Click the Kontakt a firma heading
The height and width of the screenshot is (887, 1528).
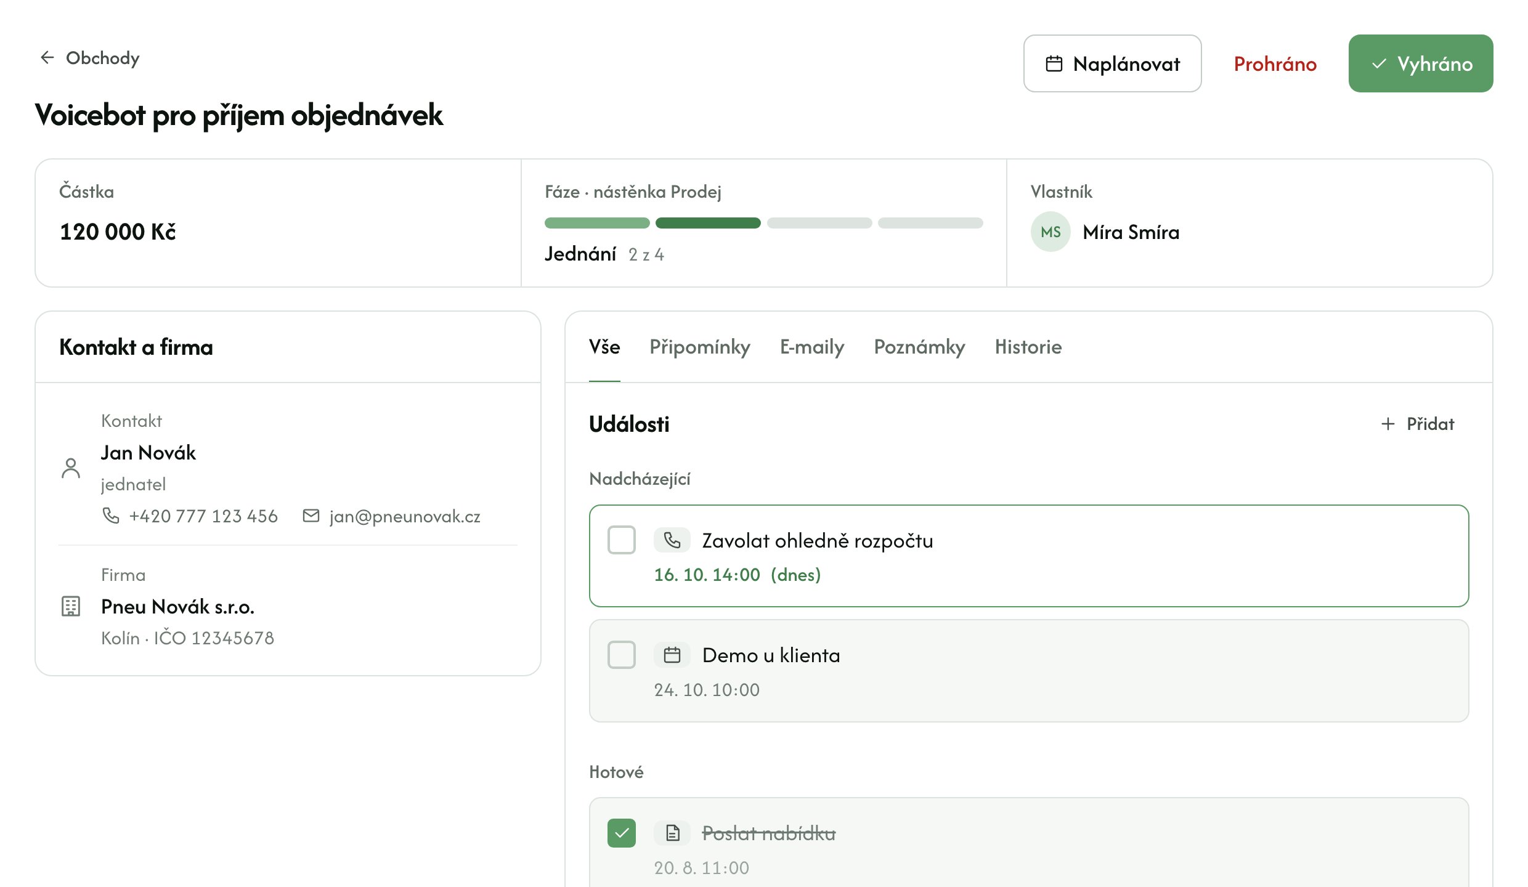pyautogui.click(x=136, y=347)
